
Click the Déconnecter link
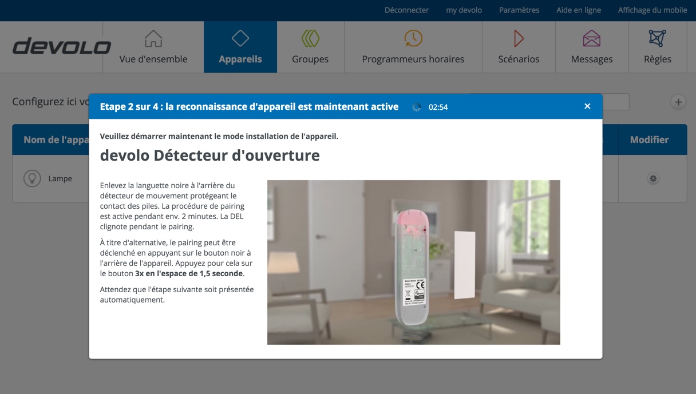tap(406, 10)
